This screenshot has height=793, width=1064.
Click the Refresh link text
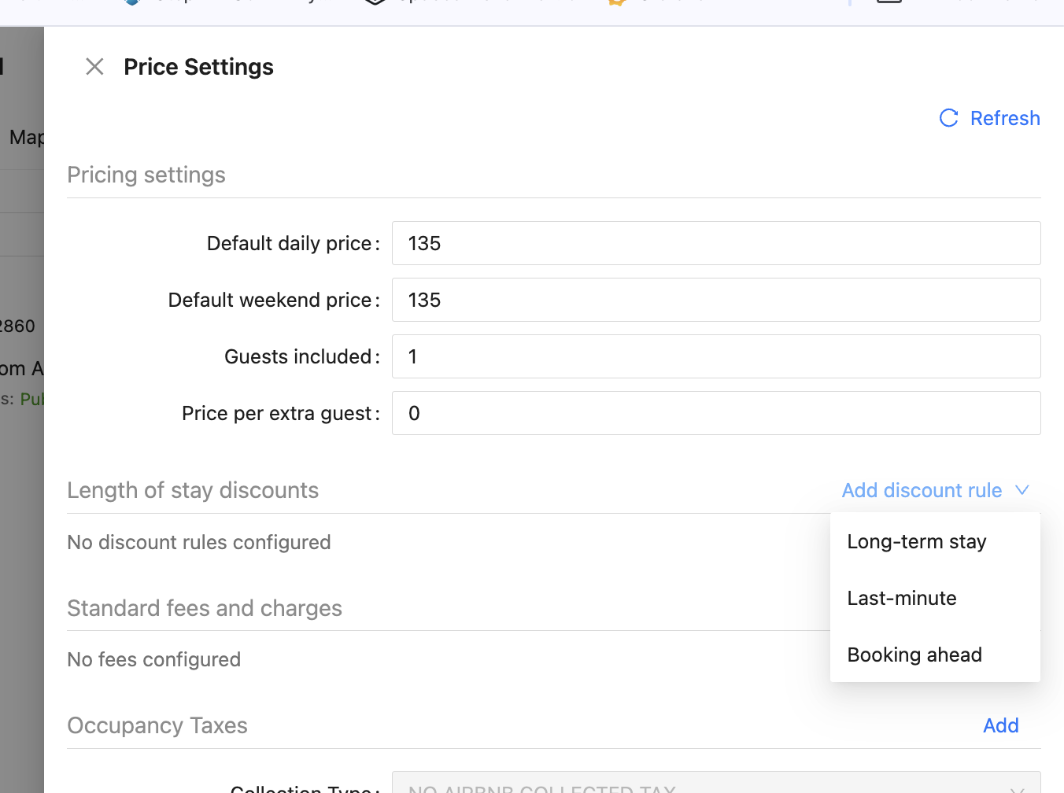[x=1005, y=118]
